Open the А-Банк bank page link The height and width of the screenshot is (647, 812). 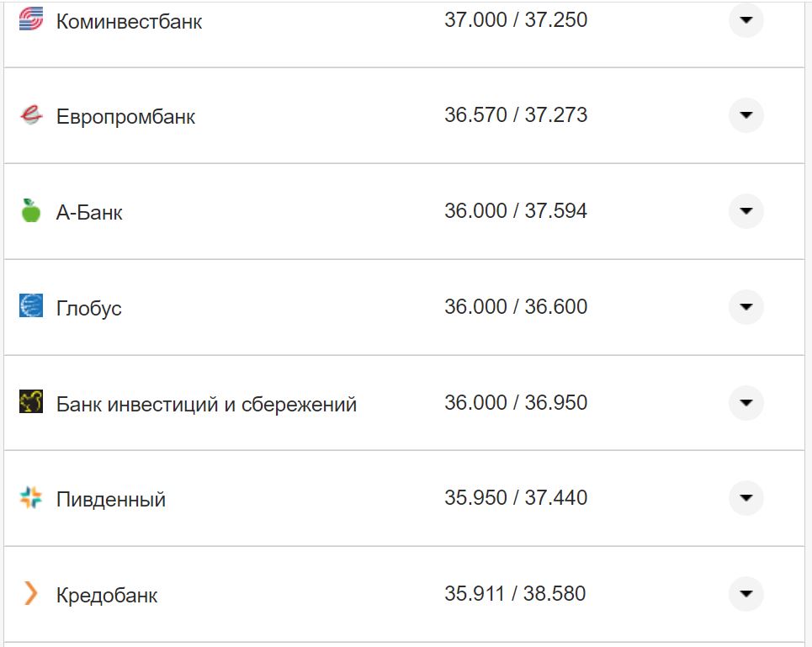coord(88,211)
